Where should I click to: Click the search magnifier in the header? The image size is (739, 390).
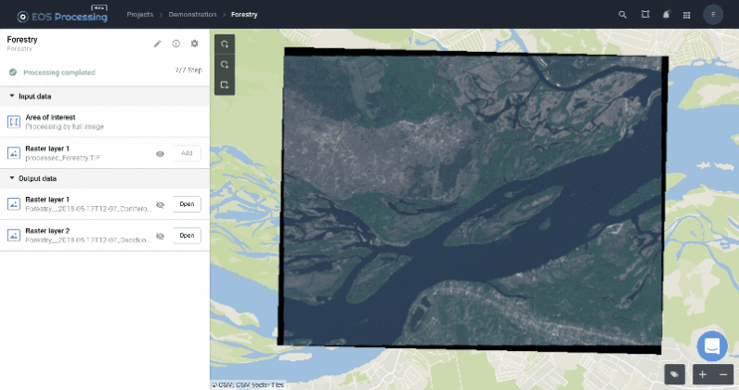tap(623, 15)
